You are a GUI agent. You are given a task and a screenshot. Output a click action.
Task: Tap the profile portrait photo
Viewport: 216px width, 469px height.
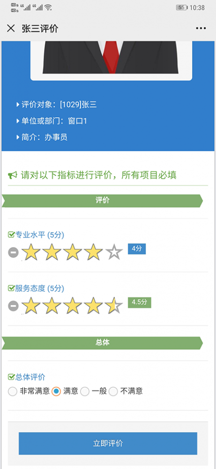coord(111,61)
